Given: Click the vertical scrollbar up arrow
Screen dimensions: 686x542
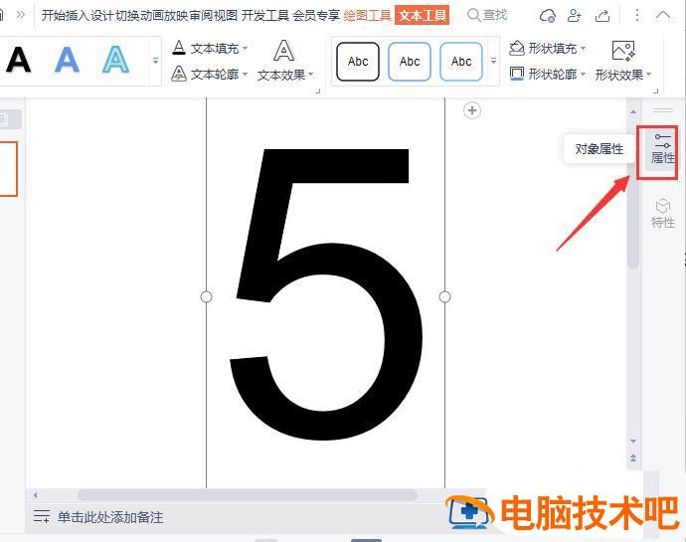Looking at the screenshot, I should point(633,111).
